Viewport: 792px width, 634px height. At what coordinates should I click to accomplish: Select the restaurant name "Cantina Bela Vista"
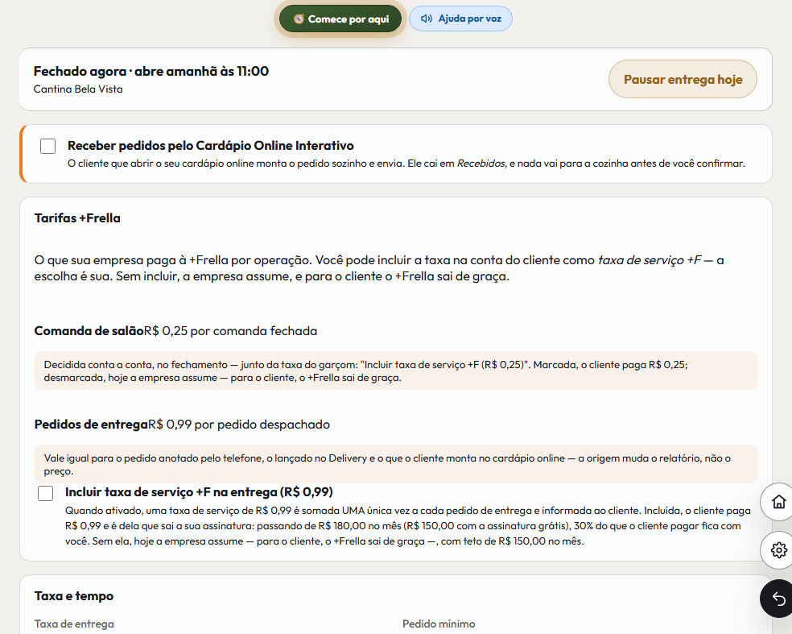coord(78,89)
